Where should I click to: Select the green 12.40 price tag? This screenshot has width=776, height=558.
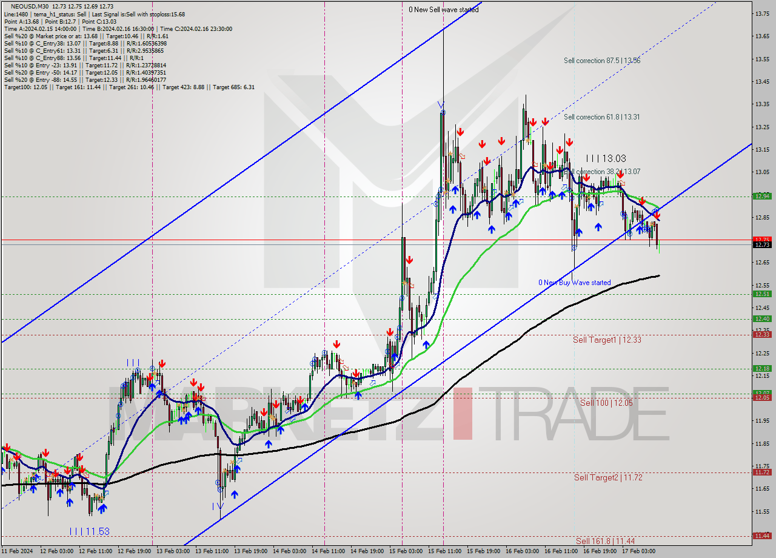coord(762,319)
